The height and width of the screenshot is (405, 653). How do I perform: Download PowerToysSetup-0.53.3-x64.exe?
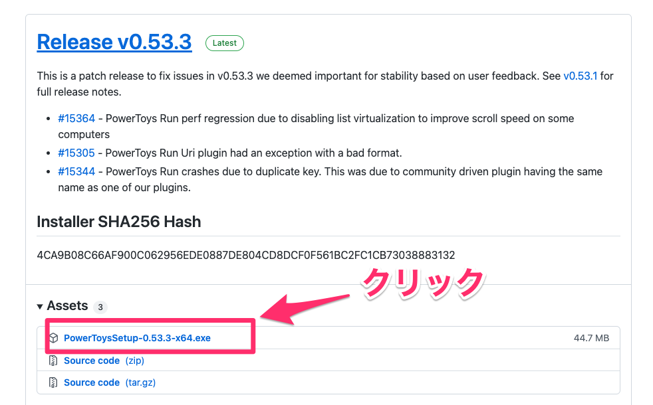(x=137, y=338)
